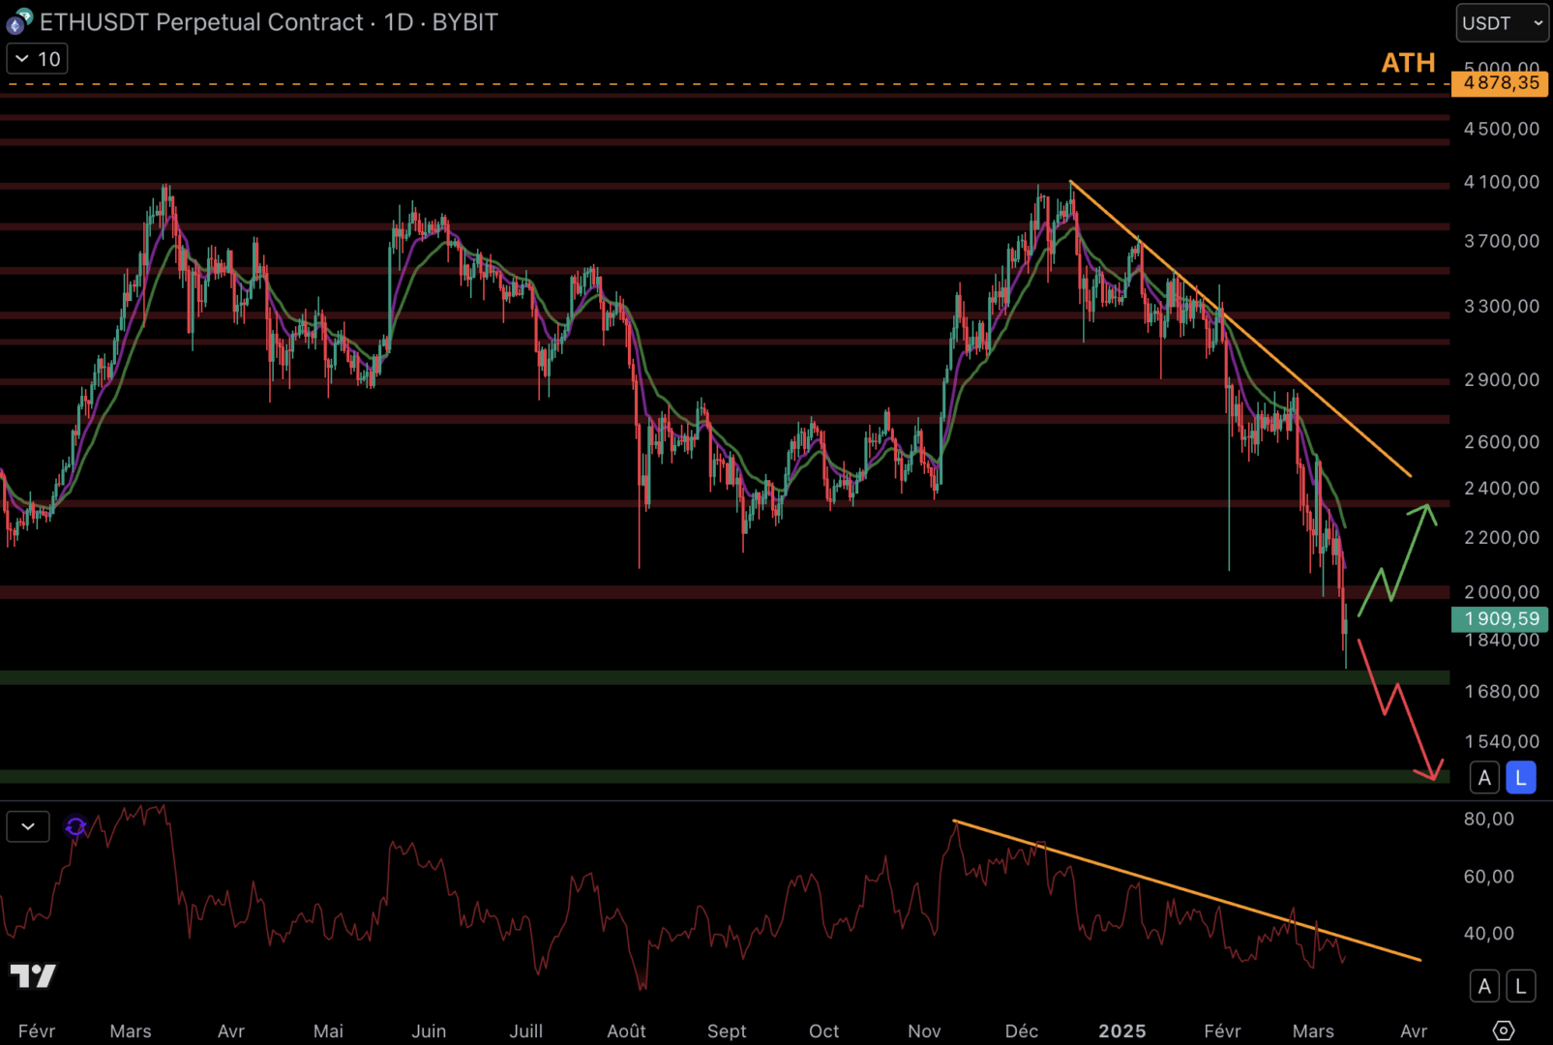Click the purple sync icon inside the RSI pane
Screen dimensions: 1553x1045
75,826
